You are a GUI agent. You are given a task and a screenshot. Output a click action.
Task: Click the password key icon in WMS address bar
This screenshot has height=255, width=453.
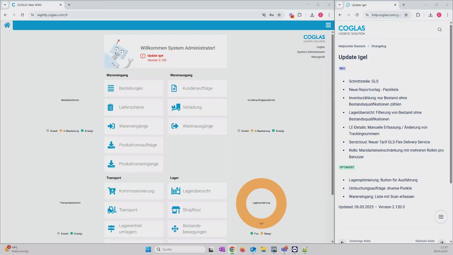271,15
